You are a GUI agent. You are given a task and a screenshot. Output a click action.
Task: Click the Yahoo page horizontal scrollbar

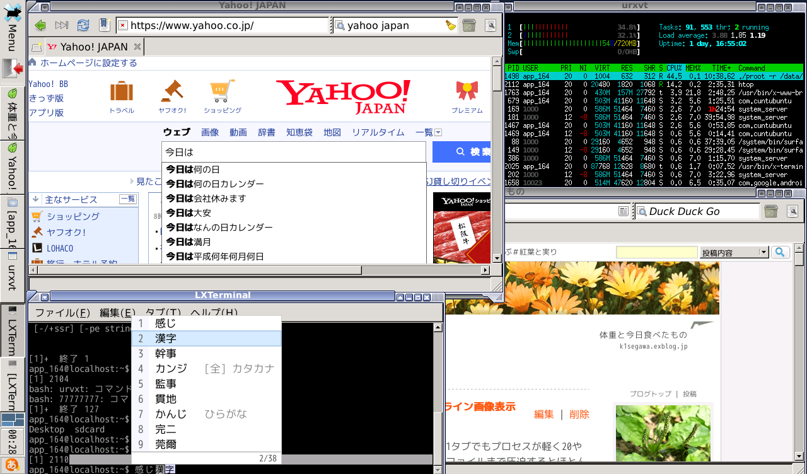pos(259,270)
